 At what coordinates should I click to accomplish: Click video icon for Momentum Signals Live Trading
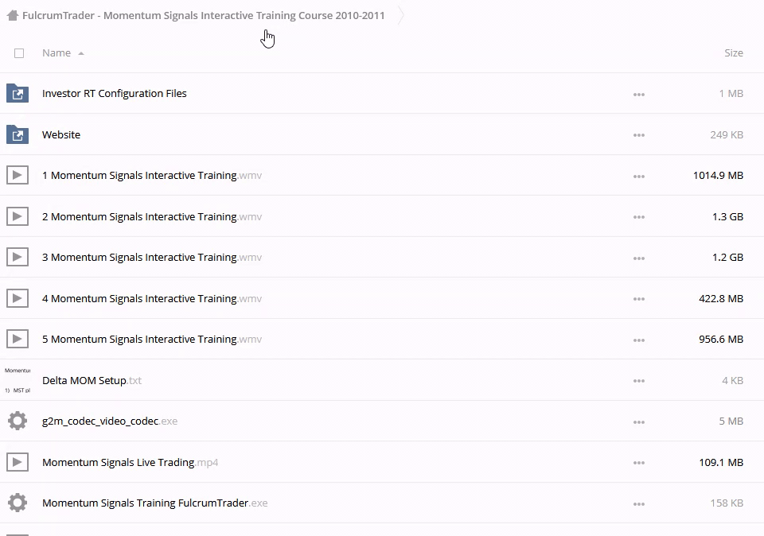(x=18, y=462)
